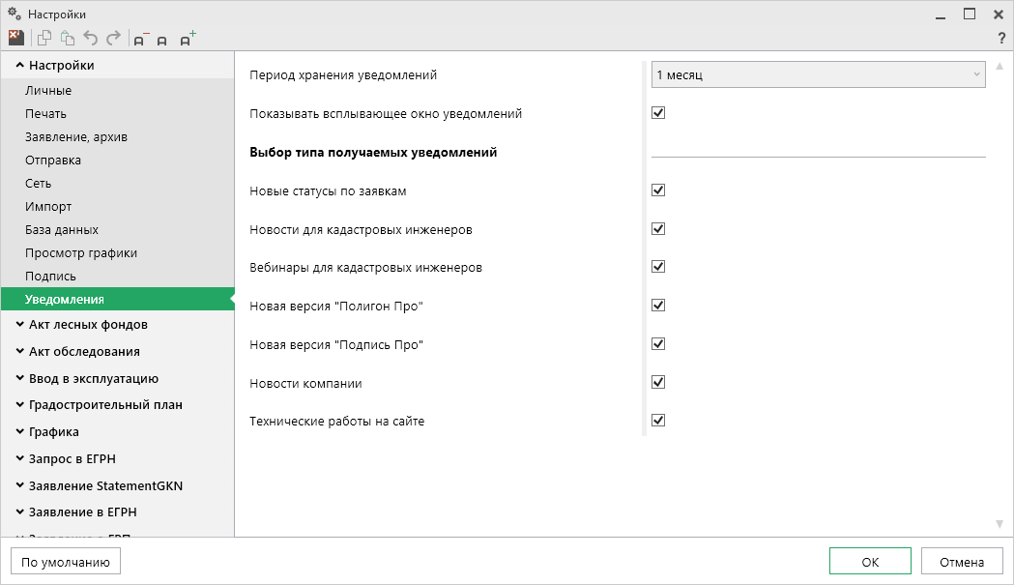
Task: Click the paste icon in toolbar
Action: pos(67,39)
